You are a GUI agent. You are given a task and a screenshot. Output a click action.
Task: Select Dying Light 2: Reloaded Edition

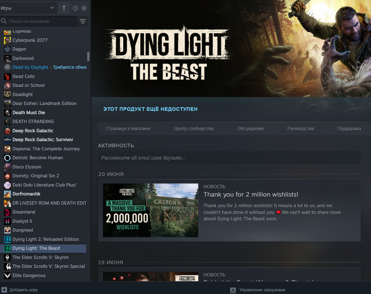[x=46, y=239]
